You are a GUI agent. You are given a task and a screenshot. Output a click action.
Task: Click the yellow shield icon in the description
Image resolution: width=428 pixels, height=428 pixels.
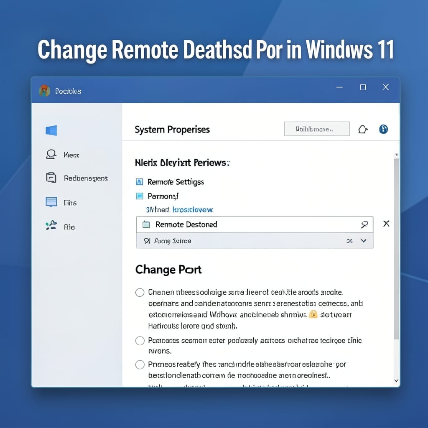(x=313, y=314)
